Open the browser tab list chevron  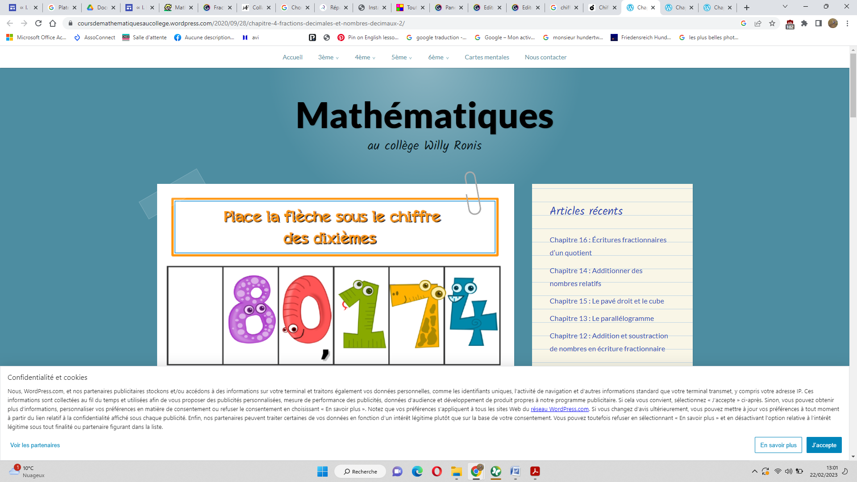pos(785,7)
